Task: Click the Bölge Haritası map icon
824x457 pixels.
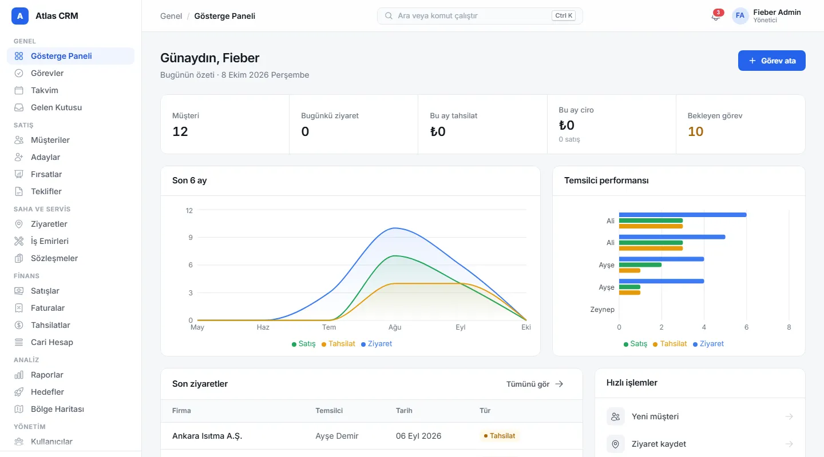Action: pos(19,409)
